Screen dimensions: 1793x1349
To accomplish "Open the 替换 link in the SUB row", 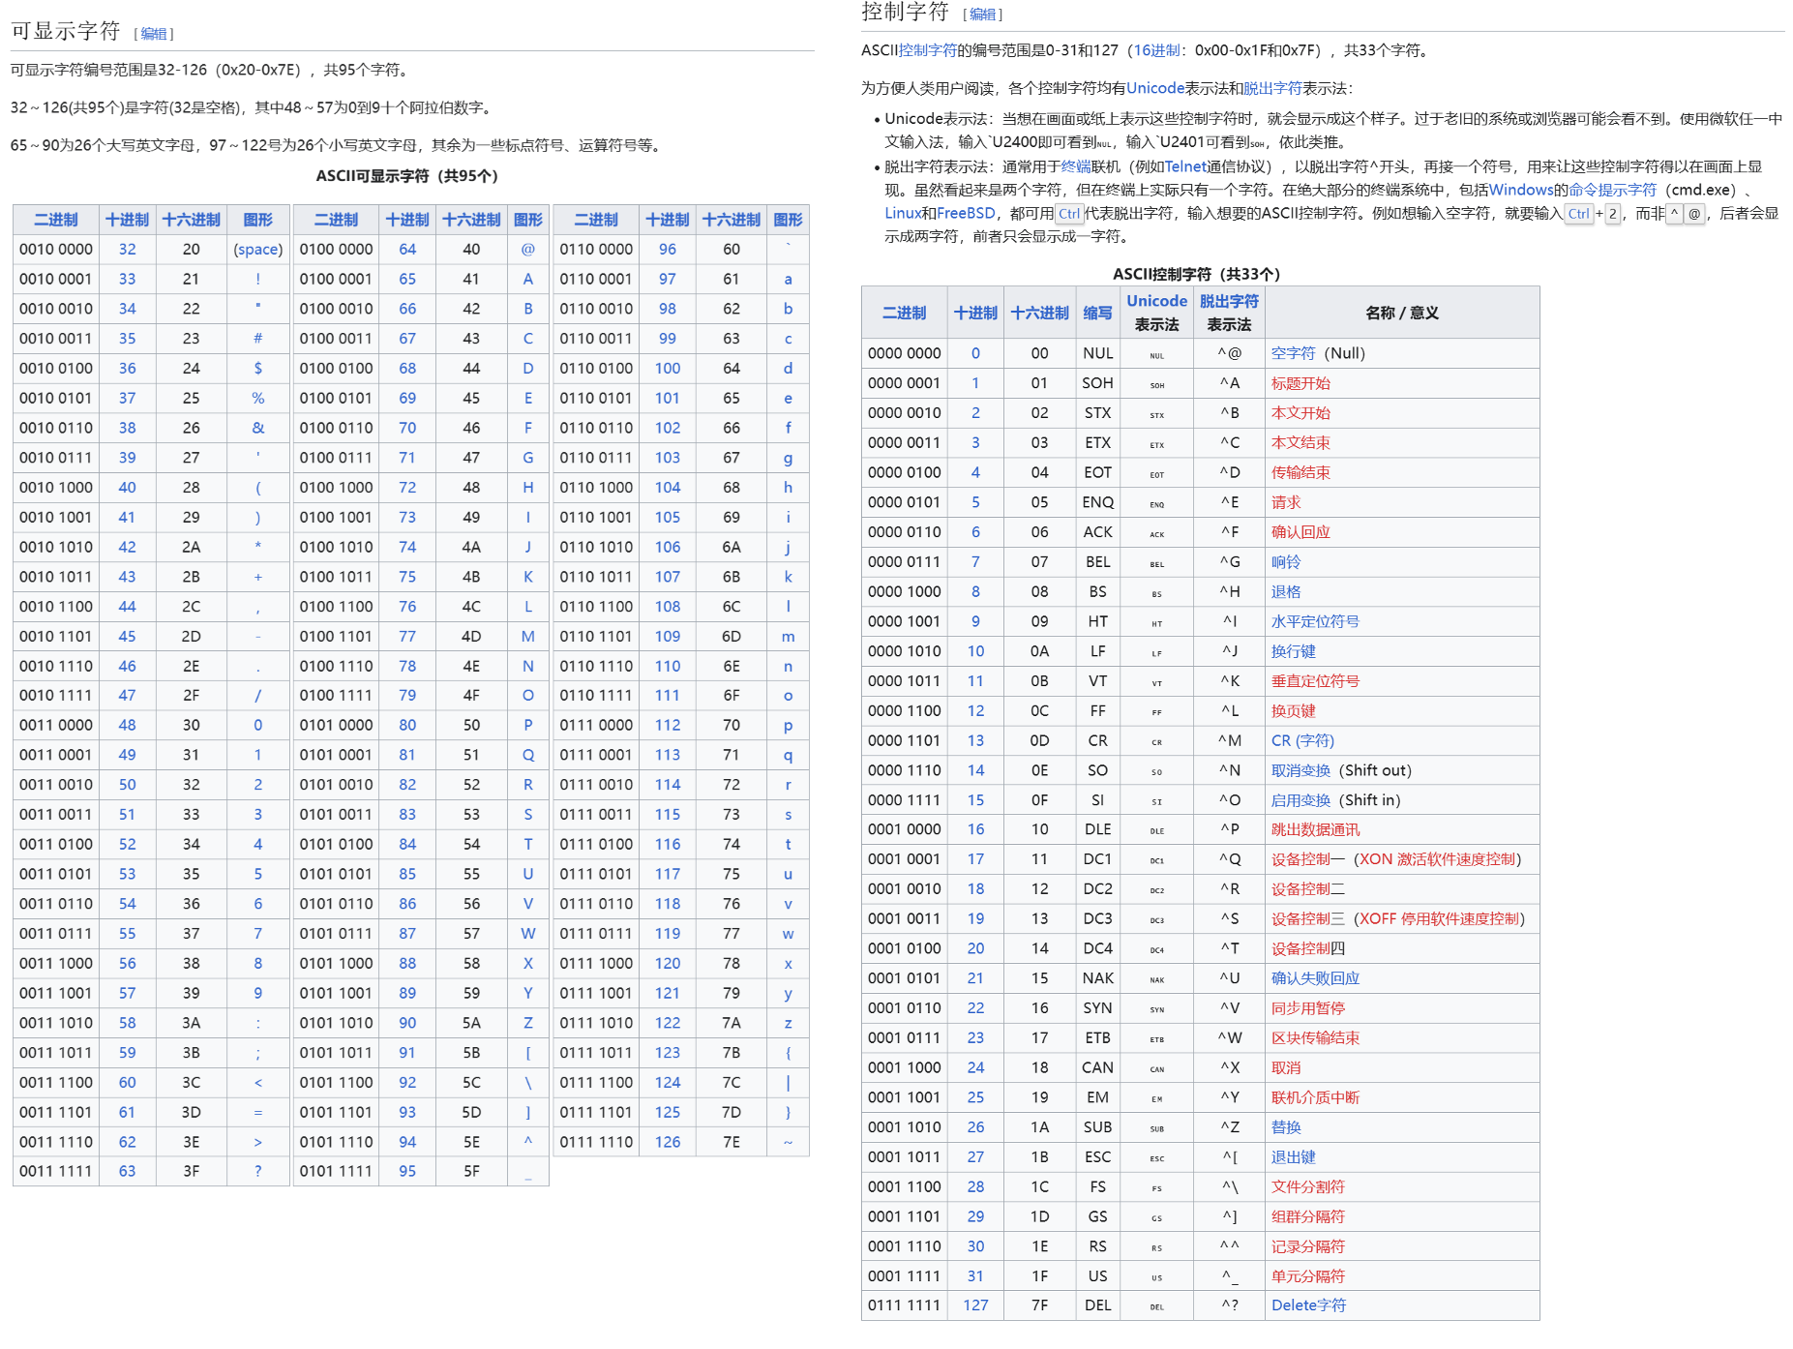I will click(1286, 1127).
